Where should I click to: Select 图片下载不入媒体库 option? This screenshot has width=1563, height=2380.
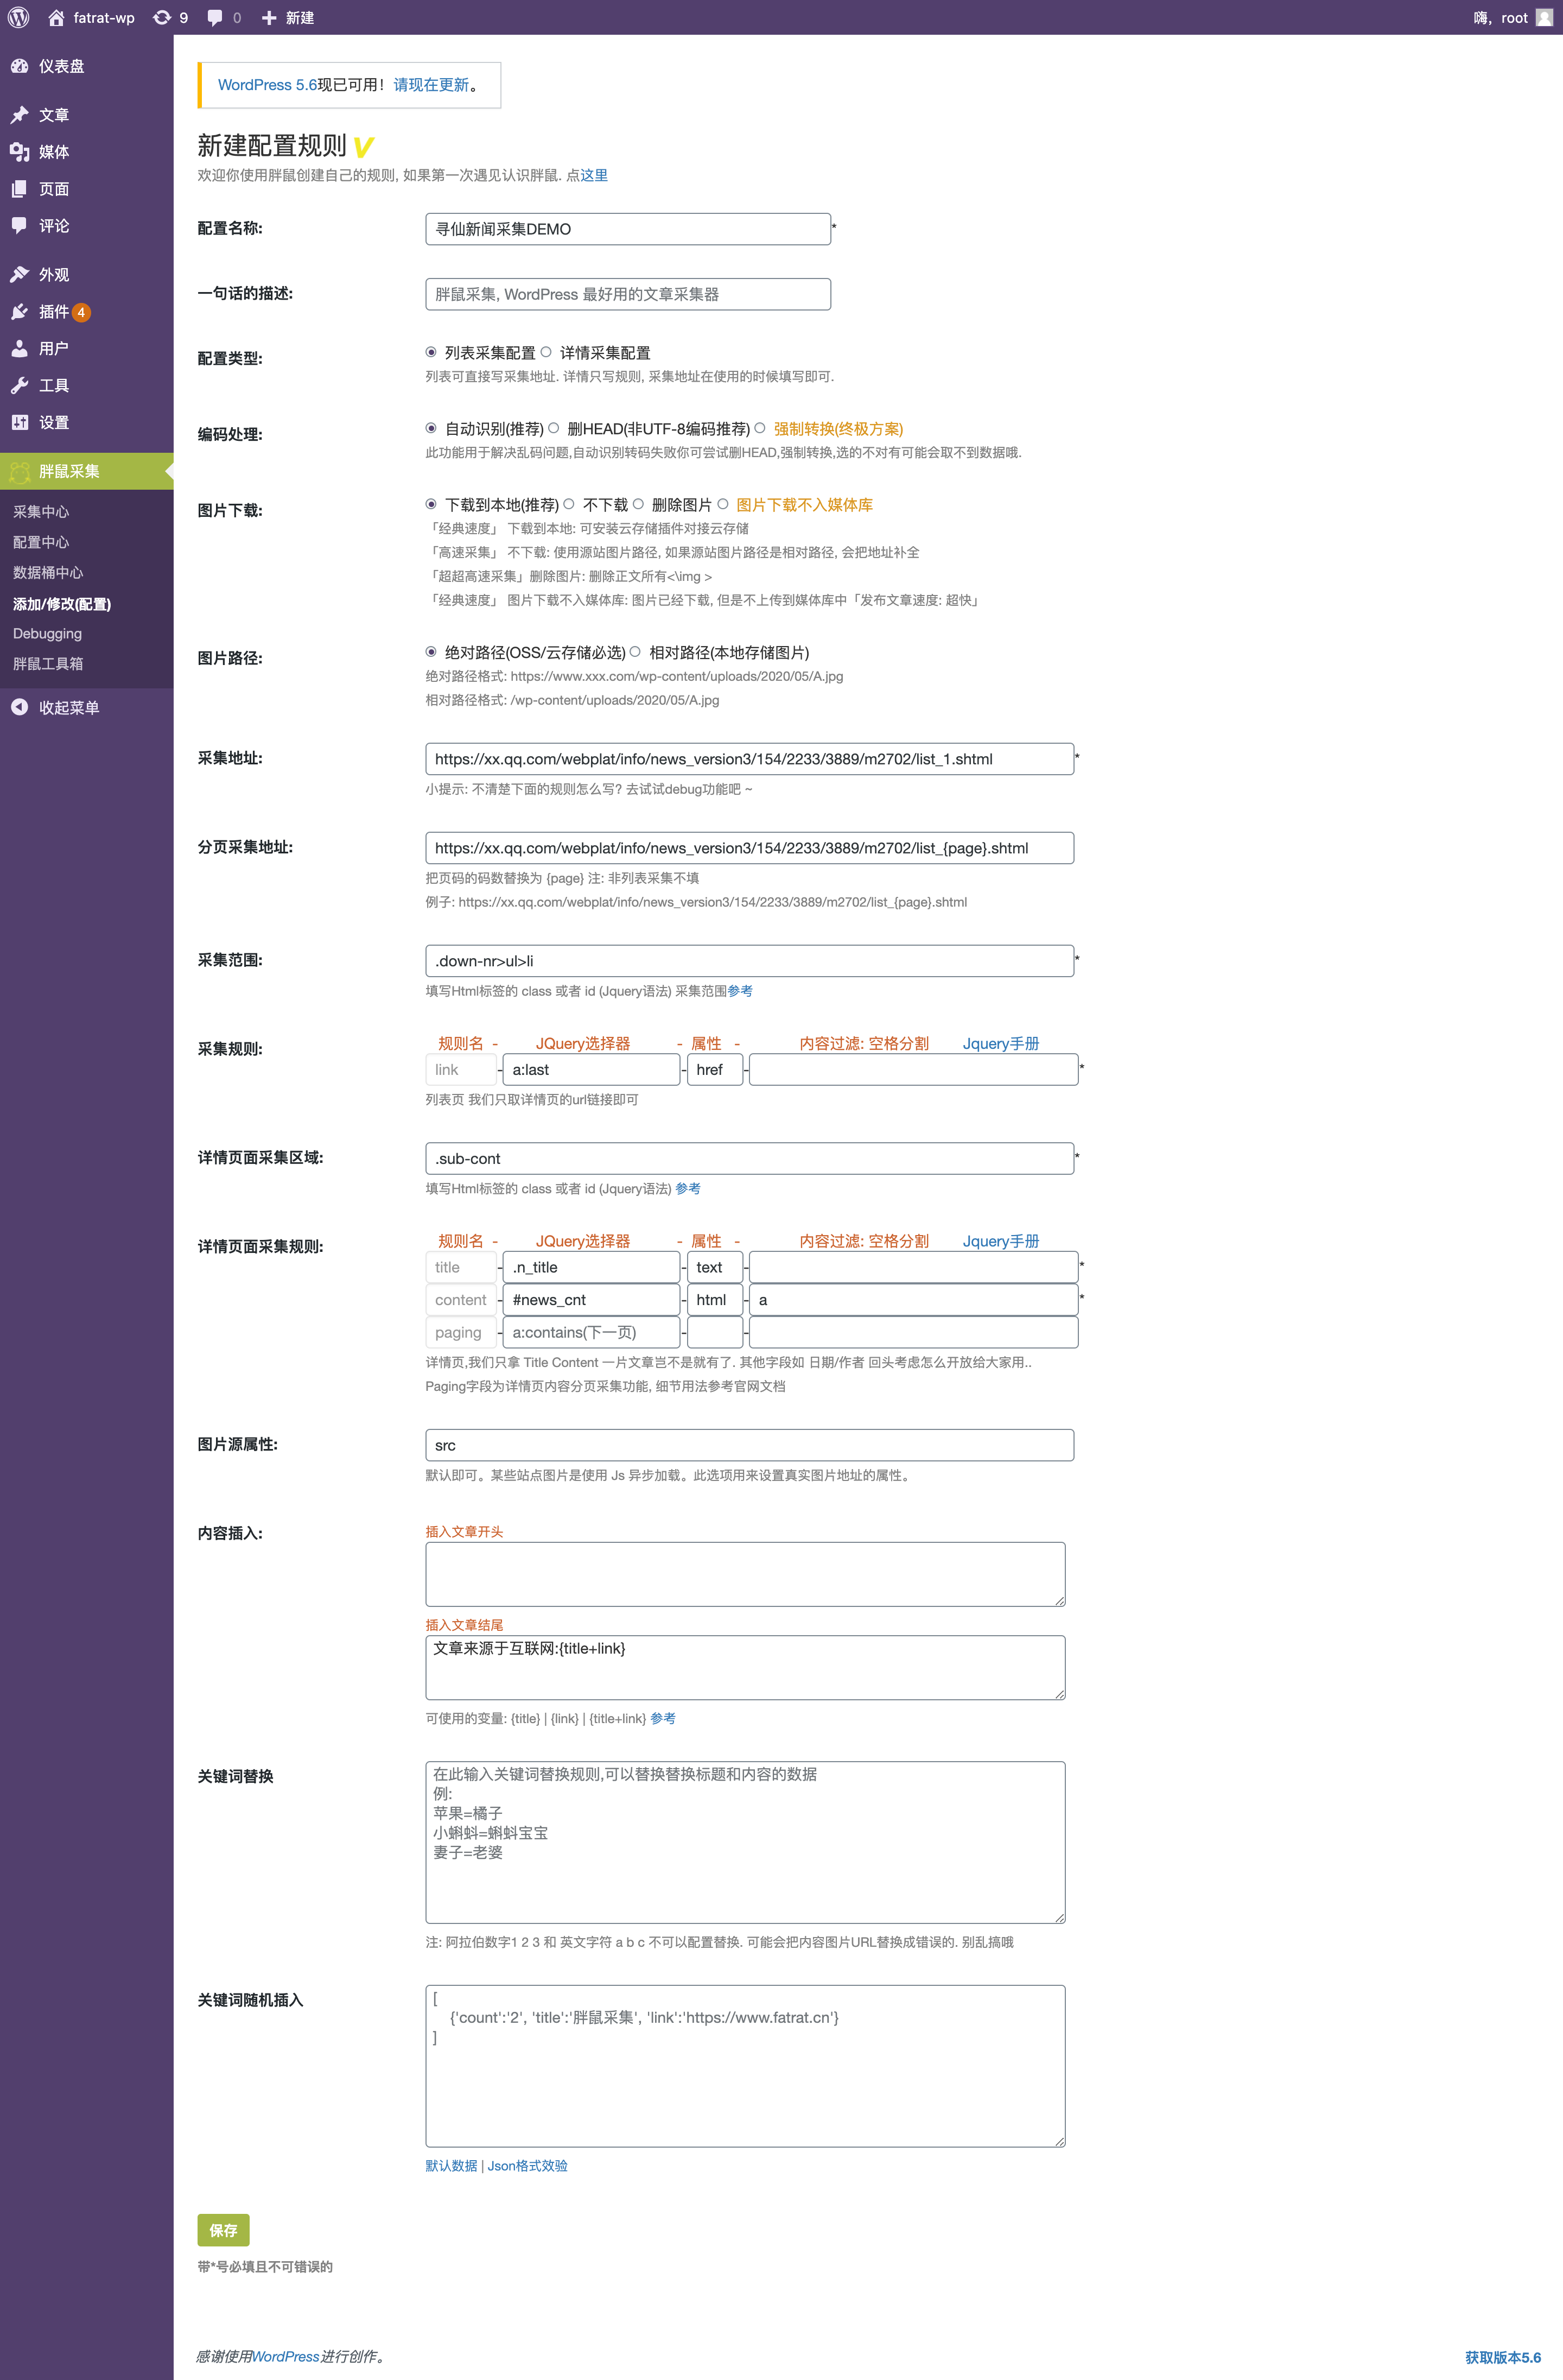(x=722, y=504)
